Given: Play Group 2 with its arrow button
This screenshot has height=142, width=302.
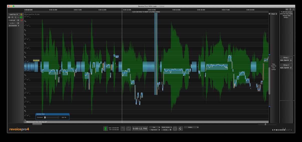Looking at the screenshot, I should (x=291, y=68).
